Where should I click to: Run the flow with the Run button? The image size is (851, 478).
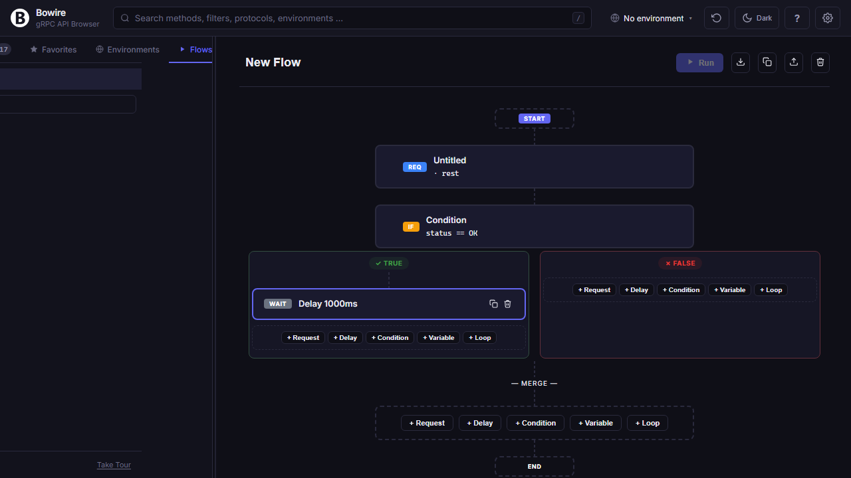699,62
